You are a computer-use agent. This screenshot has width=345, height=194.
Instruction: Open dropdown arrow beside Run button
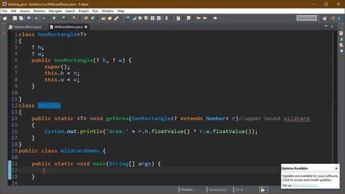[x=59, y=18]
